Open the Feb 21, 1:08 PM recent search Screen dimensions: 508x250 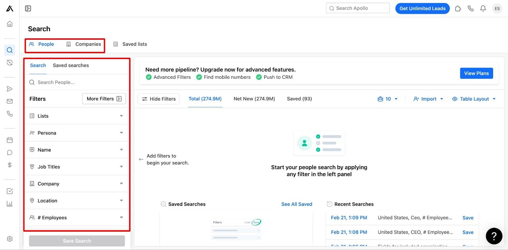click(349, 232)
